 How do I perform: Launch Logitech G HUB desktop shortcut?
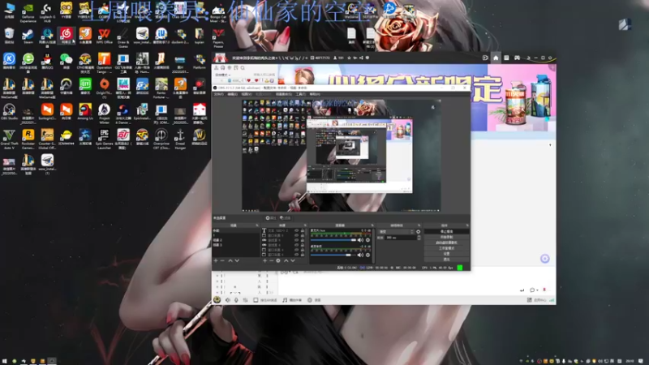[x=47, y=11]
